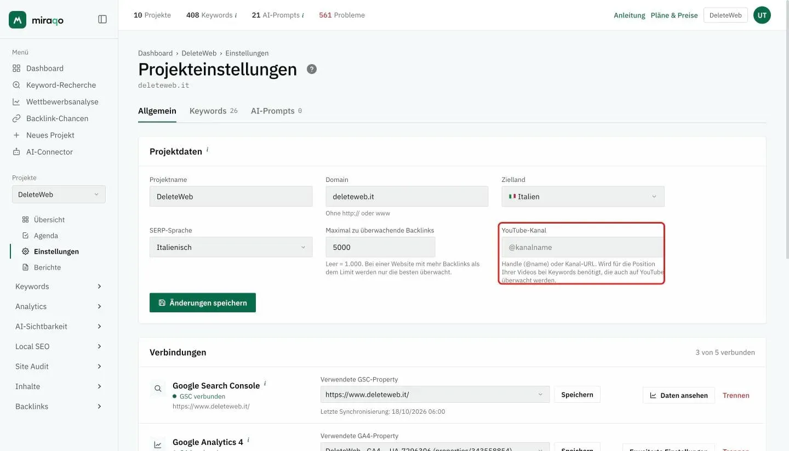Open the SERP-Sprache Italienisch dropdown

coord(231,247)
